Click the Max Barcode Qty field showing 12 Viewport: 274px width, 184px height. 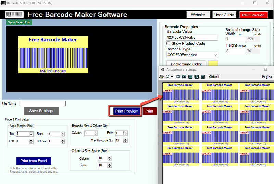click(120, 140)
